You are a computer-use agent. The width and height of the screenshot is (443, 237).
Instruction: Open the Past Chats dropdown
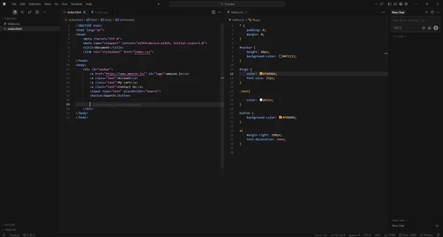(x=400, y=220)
